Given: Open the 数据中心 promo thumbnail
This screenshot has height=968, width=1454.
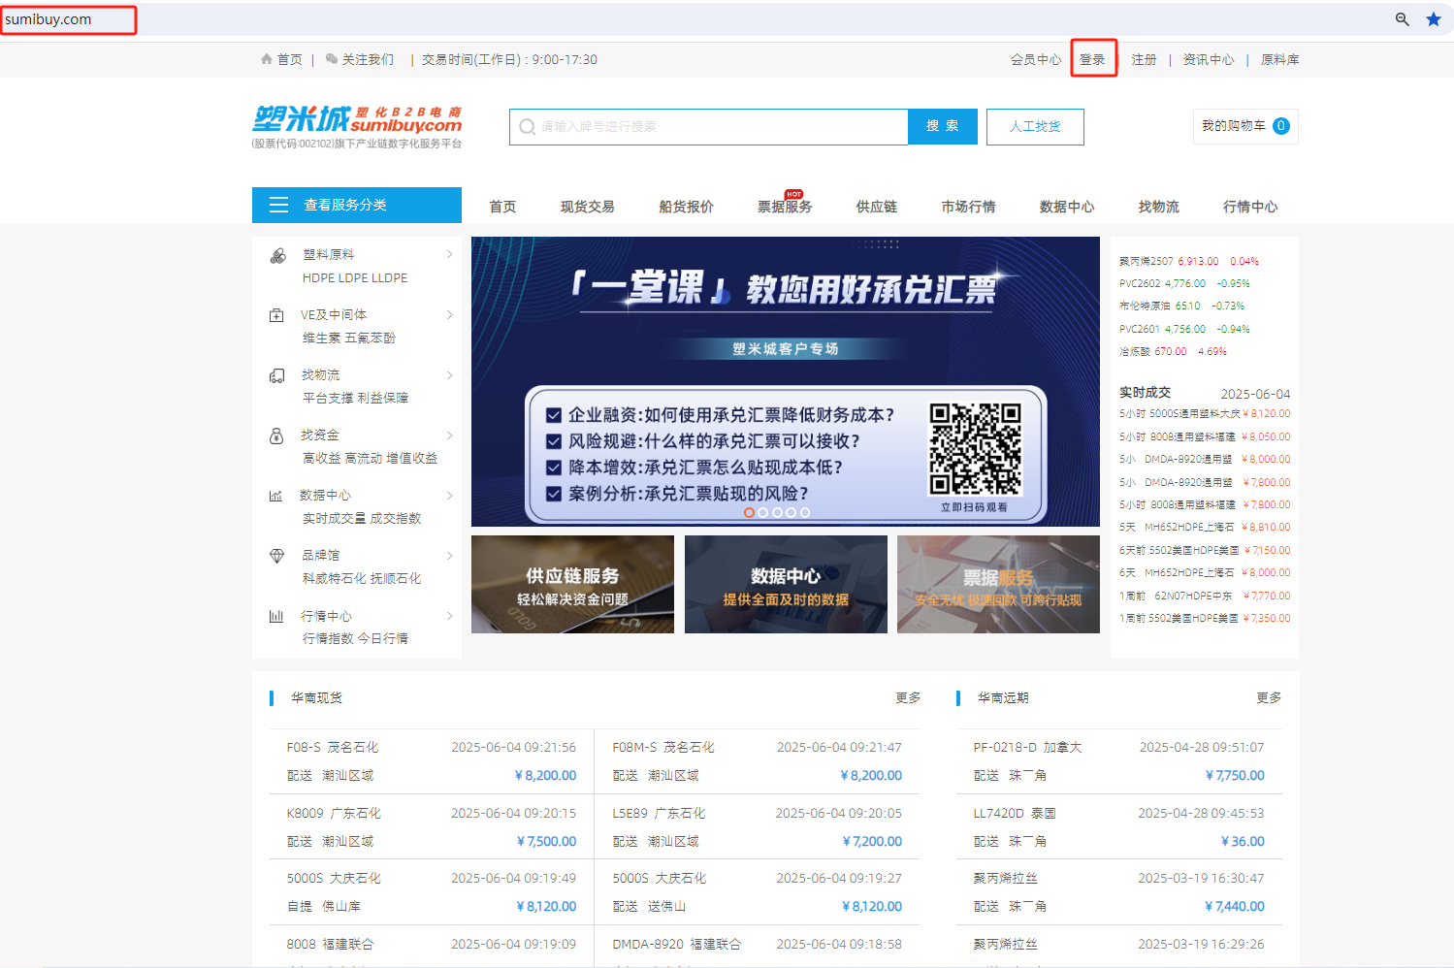Looking at the screenshot, I should pos(786,585).
